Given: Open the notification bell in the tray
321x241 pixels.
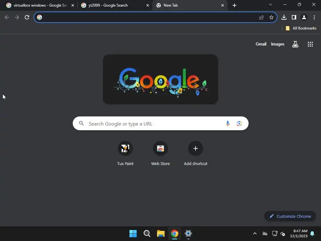Looking at the screenshot, I should [313, 233].
